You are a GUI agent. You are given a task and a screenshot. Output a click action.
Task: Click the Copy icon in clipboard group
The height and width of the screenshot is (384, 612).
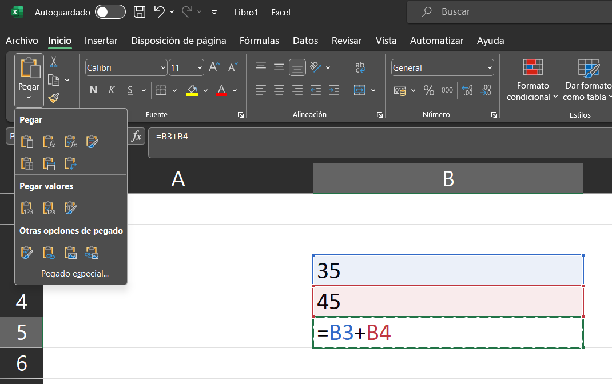click(x=53, y=81)
